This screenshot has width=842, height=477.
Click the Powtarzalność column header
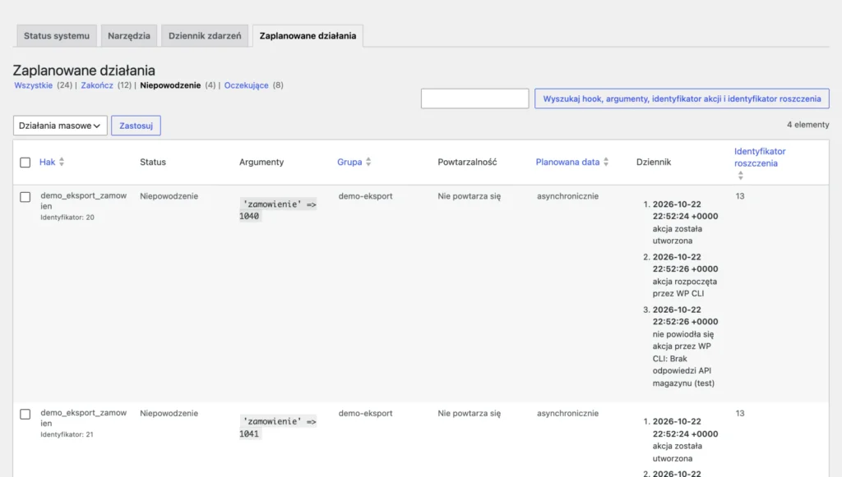coord(467,162)
